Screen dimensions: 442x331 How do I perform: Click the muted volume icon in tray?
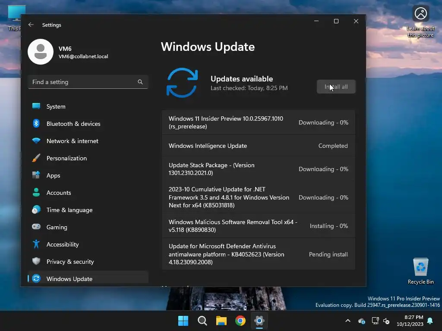(386, 321)
